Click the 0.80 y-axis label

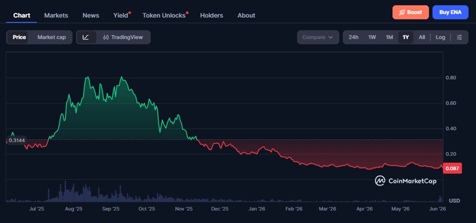tap(451, 78)
